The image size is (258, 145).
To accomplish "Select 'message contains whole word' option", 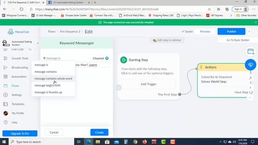I will [x=53, y=79].
